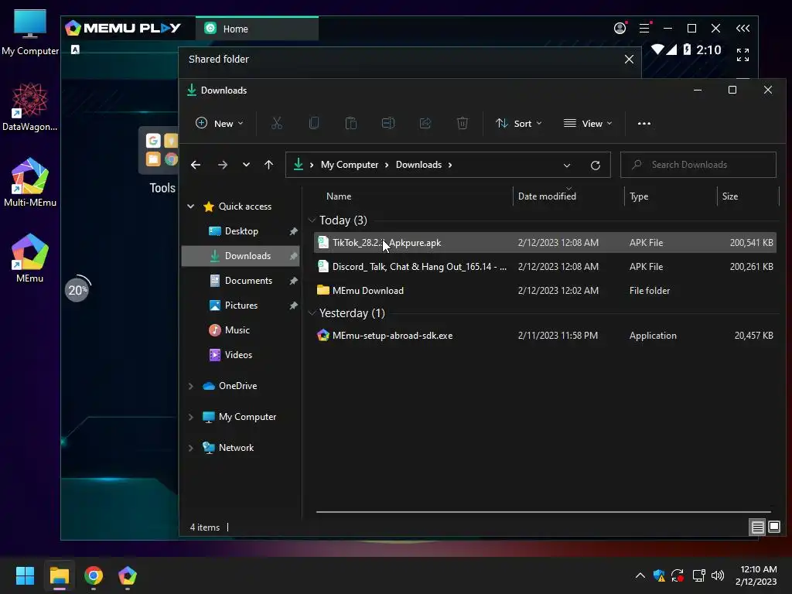Select Pictures in navigation pane
The image size is (792, 594).
tap(241, 305)
